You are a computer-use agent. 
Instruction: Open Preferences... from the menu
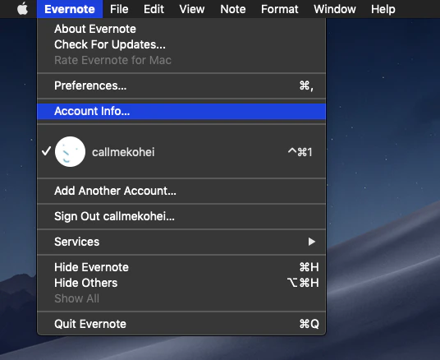tap(181, 85)
